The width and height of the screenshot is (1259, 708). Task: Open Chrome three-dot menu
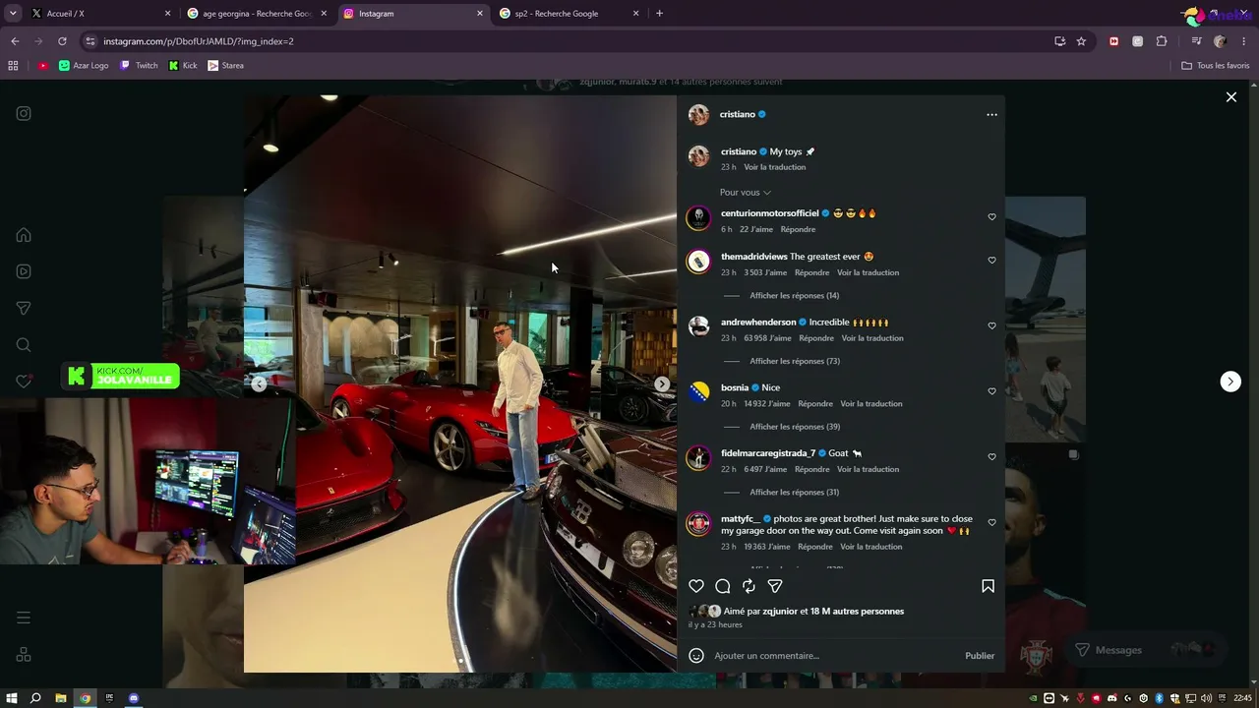[1244, 41]
